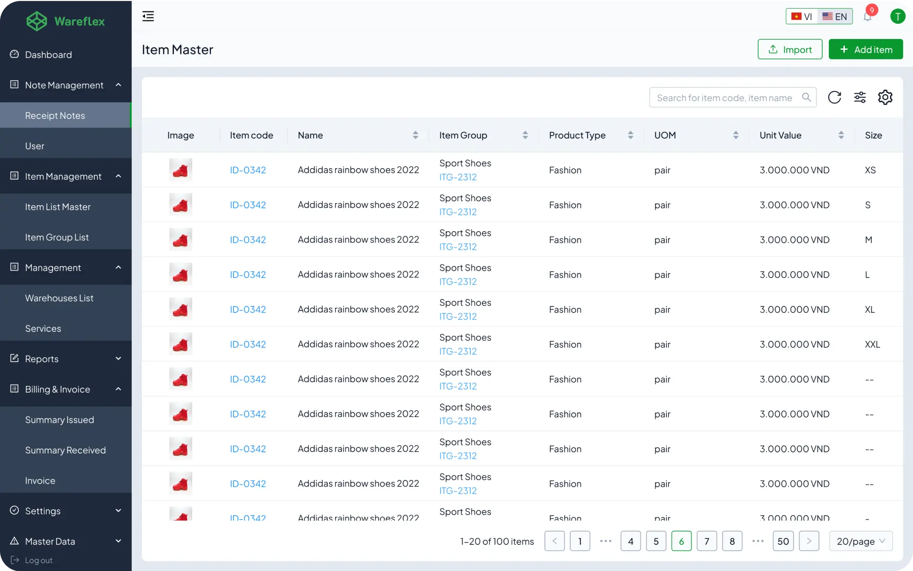Collapse sidebar using the menu fold icon
Screen dimensions: 913x571
[148, 16]
